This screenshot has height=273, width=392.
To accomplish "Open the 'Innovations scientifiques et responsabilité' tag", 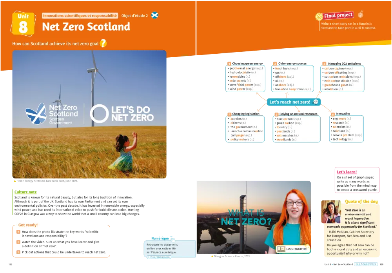I will tap(80, 16).
